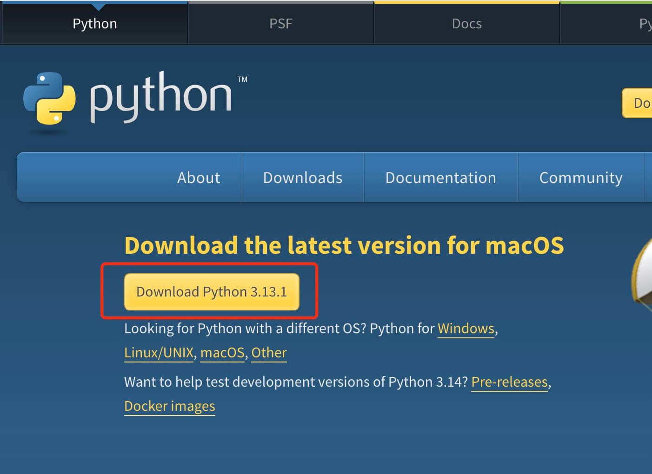The image size is (652, 474).
Task: Open the Python top tab
Action: pyautogui.click(x=95, y=23)
